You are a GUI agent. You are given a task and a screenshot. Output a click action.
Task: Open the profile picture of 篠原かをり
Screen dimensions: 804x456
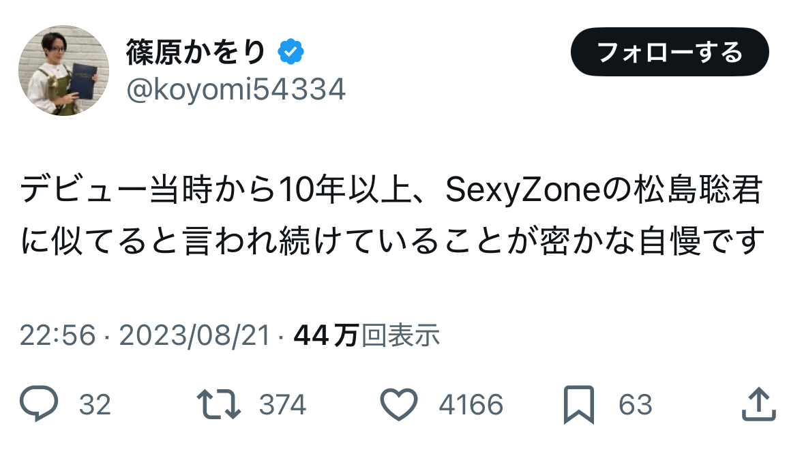[x=63, y=71]
